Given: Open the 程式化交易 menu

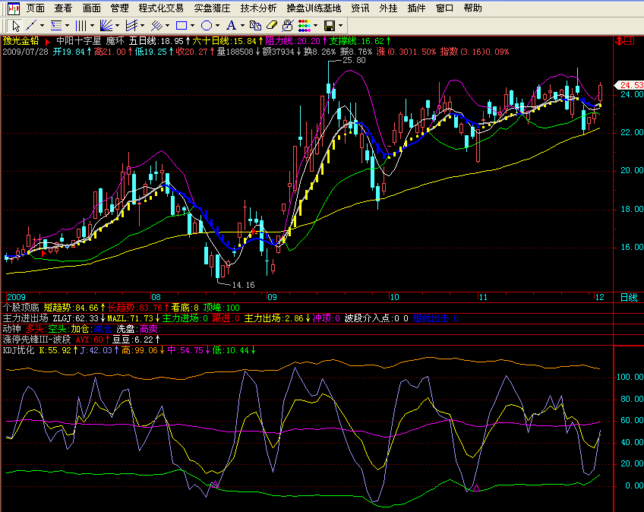Looking at the screenshot, I should (x=161, y=8).
